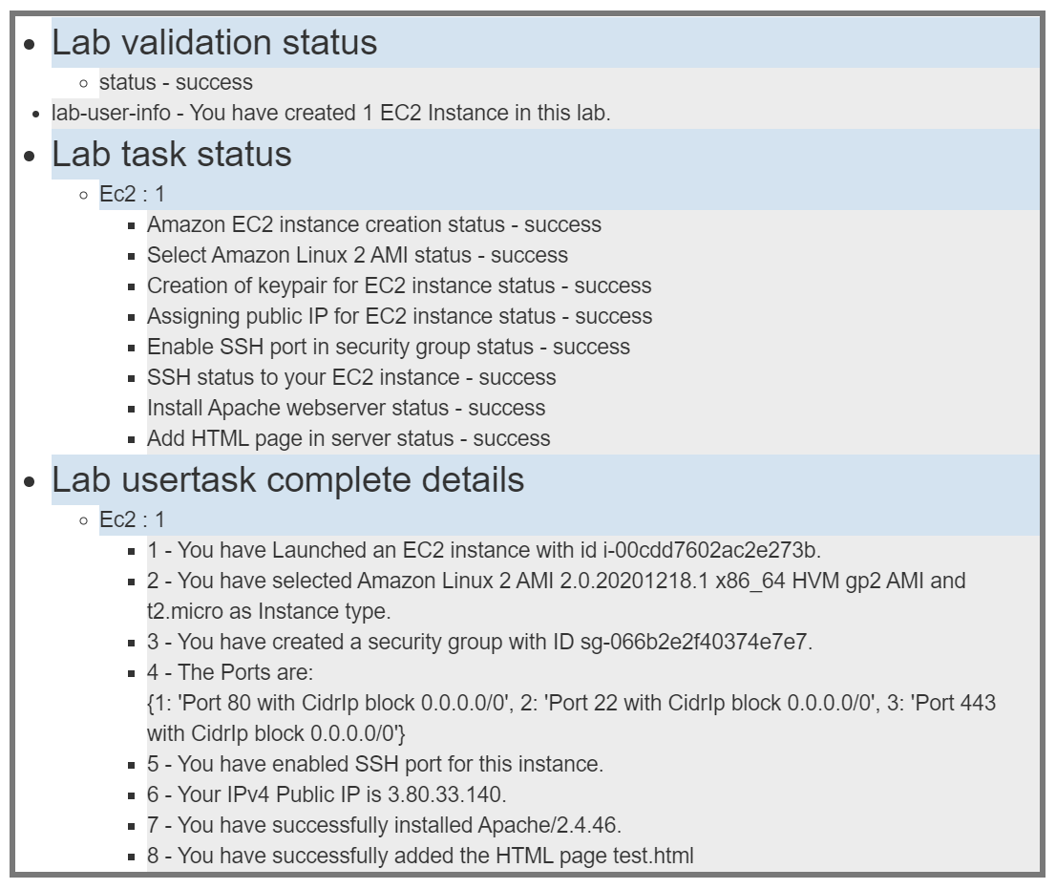Viewport: 1056px width, 889px height.
Task: Click Assigning public IP status line
Action: [x=399, y=316]
